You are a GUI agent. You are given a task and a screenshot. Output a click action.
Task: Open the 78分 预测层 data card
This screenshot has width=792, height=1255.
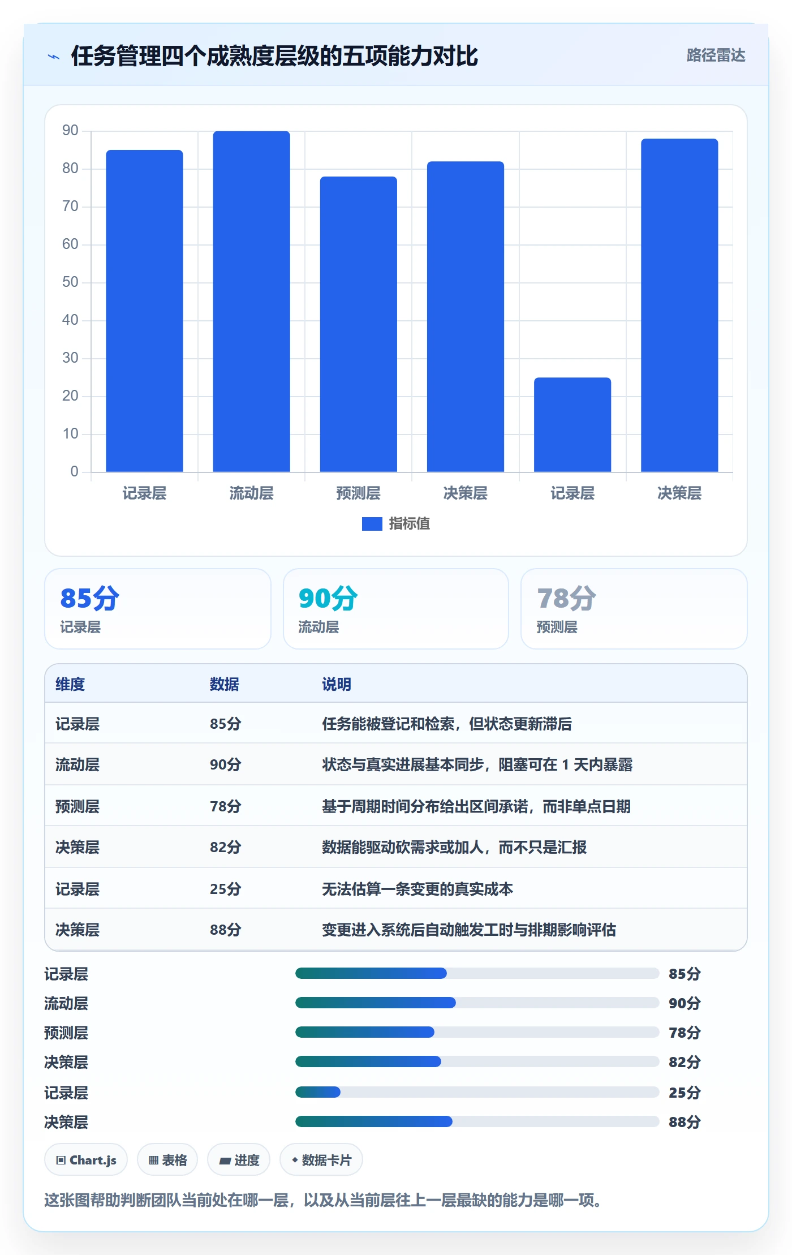(634, 609)
